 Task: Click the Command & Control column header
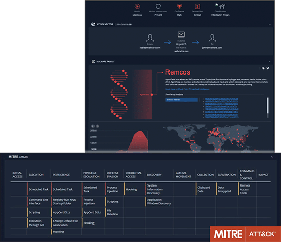pyautogui.click(x=247, y=175)
